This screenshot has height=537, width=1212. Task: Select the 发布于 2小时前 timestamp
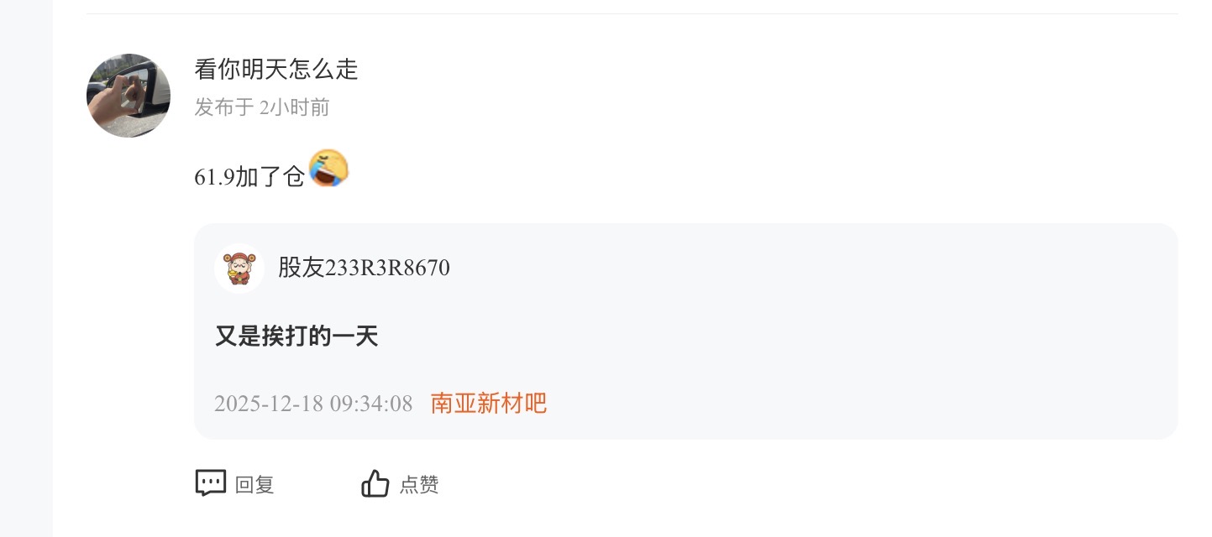(262, 107)
